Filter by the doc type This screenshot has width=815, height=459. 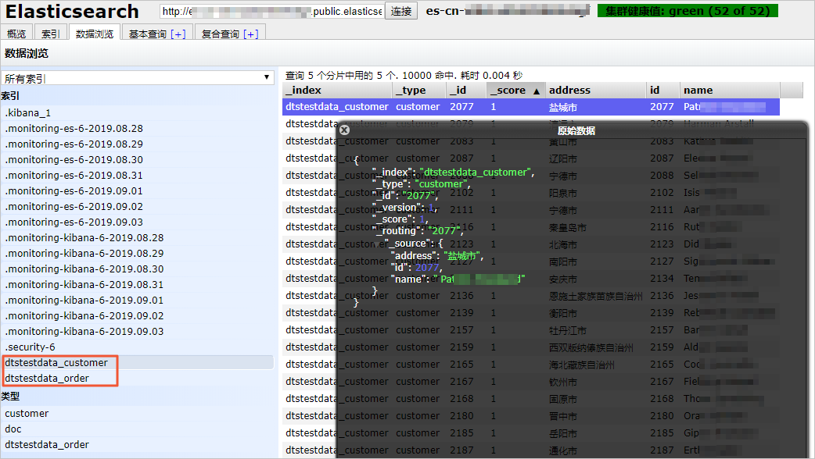[138, 429]
